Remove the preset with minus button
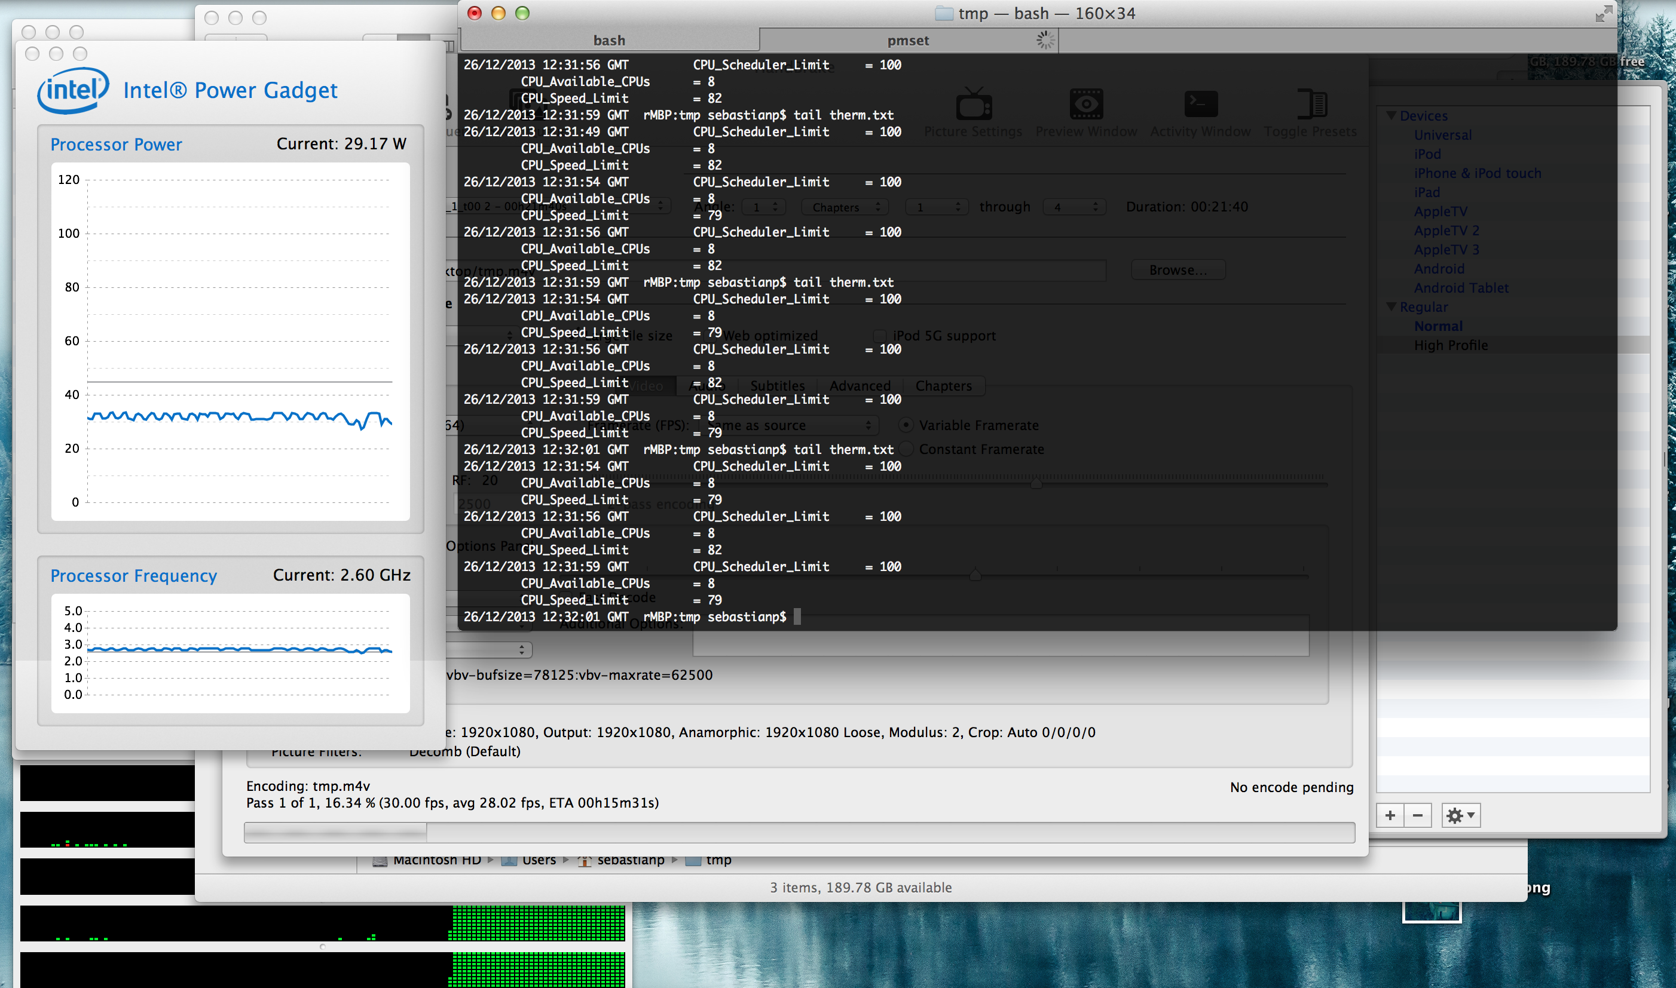The image size is (1676, 988). (x=1418, y=815)
